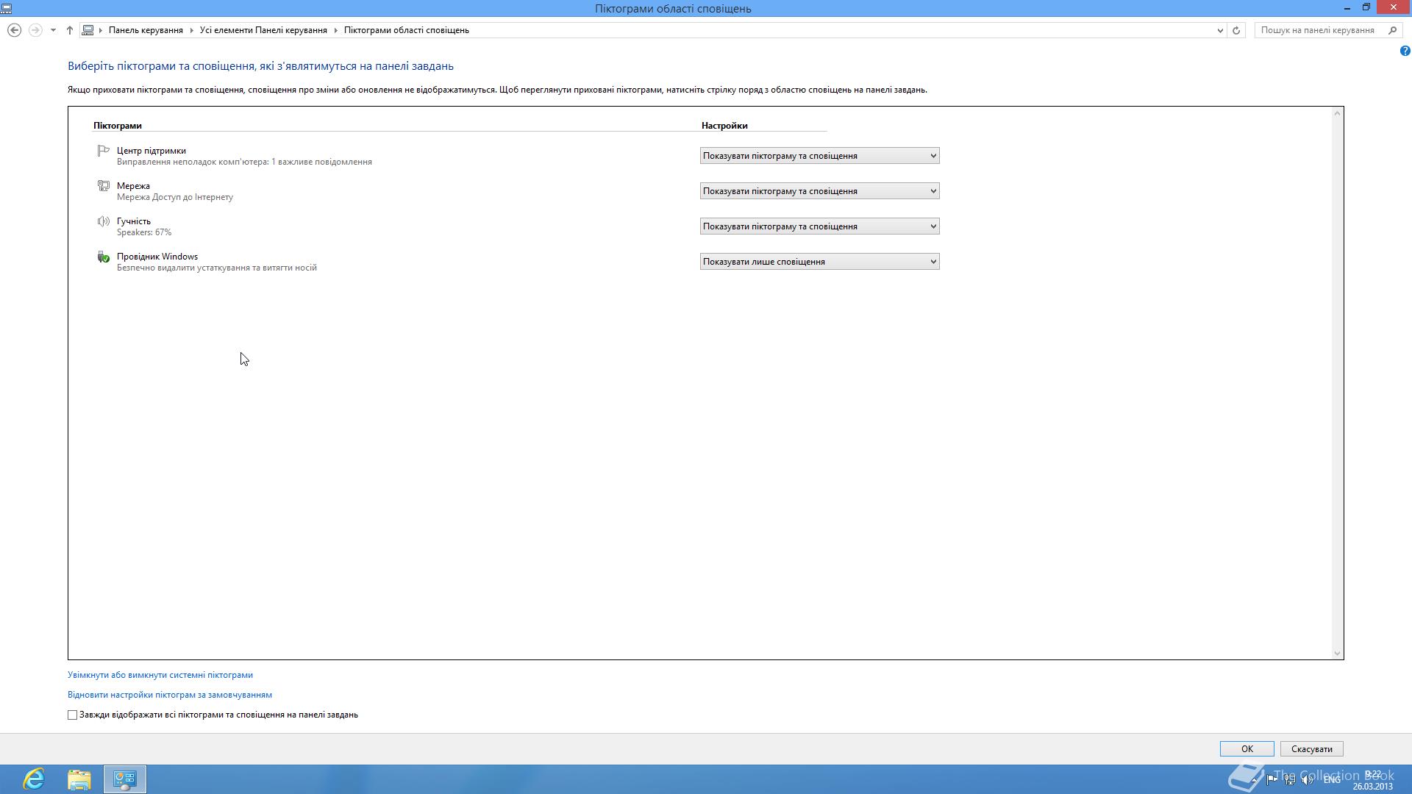Click the tray network icon

pos(1289,779)
